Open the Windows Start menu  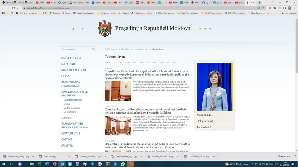click(3, 164)
